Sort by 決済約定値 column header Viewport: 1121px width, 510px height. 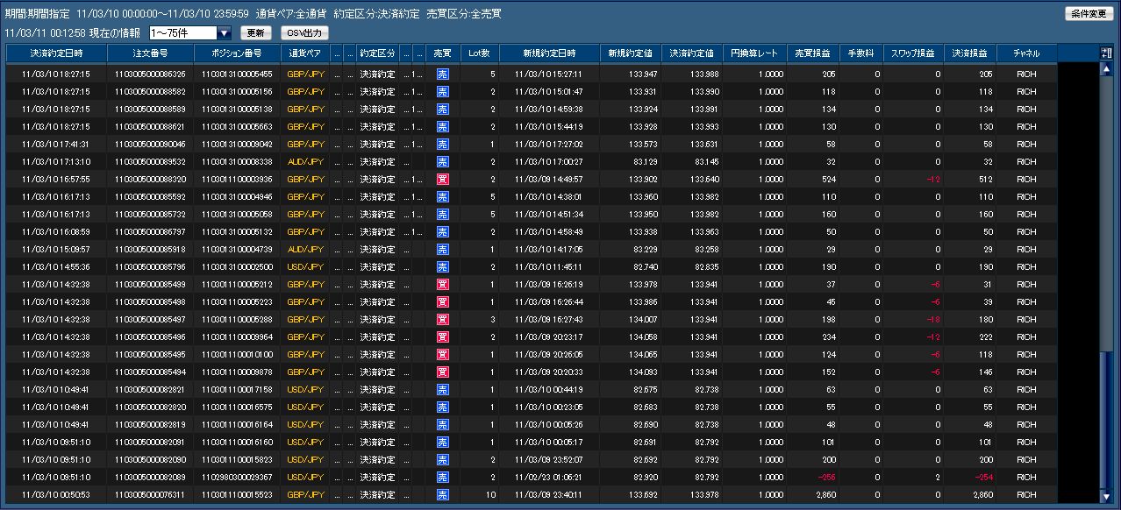(x=692, y=53)
